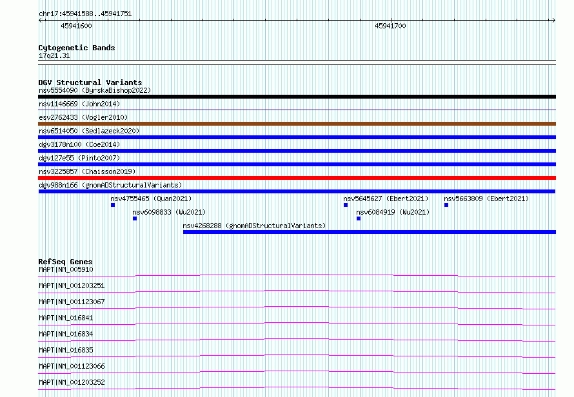Click the chr17:45941588..45941751 region label

click(85, 14)
